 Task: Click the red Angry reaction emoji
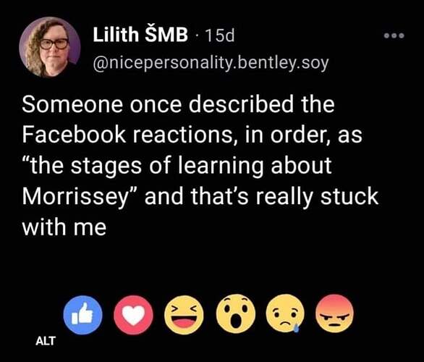pyautogui.click(x=335, y=313)
